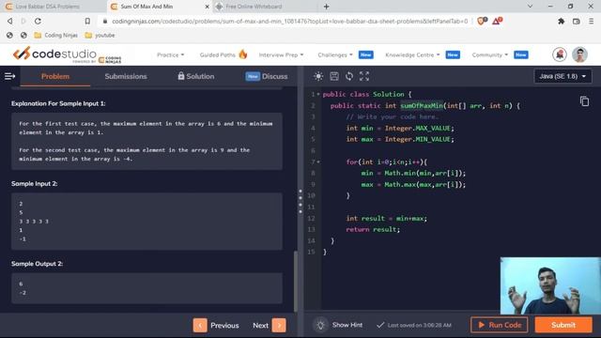This screenshot has height=338, width=601.
Task: Click Show Hint text
Action: pos(347,325)
